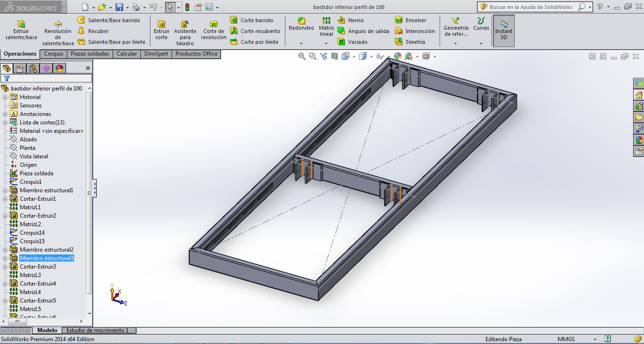
Task: Switch to the Piezas soldadas tab
Action: coord(90,54)
